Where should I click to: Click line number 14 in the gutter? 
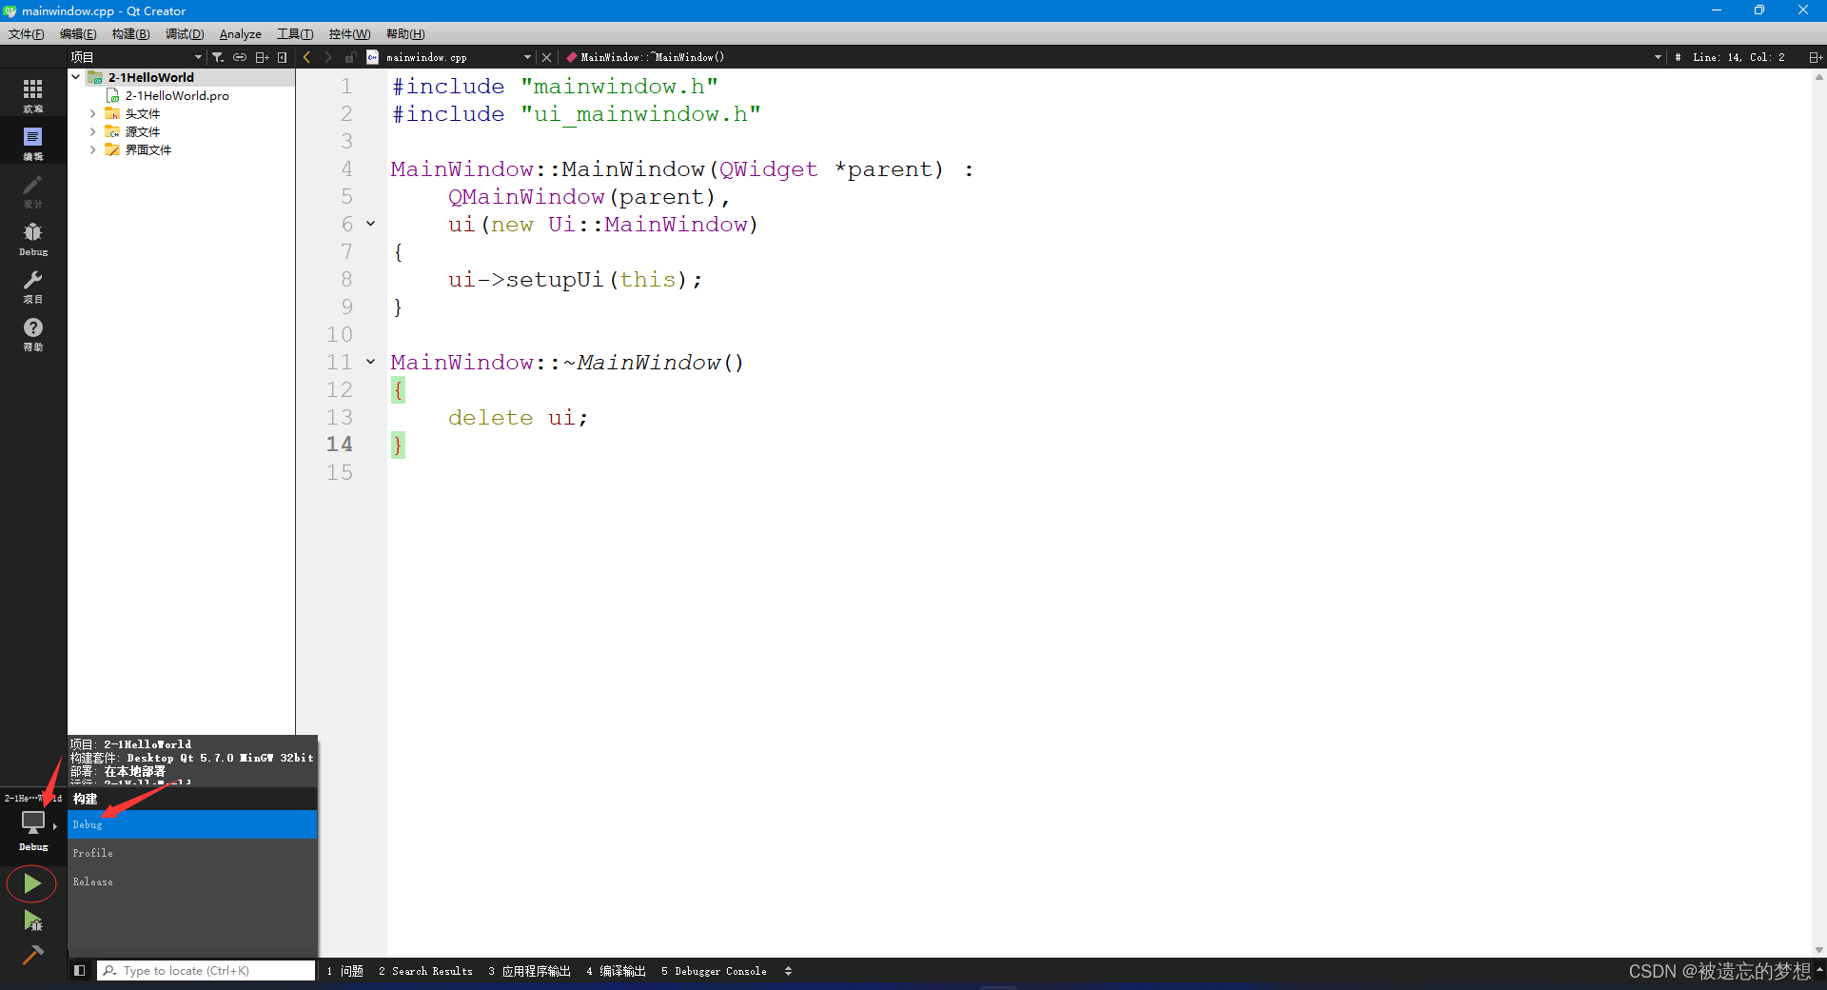click(339, 445)
